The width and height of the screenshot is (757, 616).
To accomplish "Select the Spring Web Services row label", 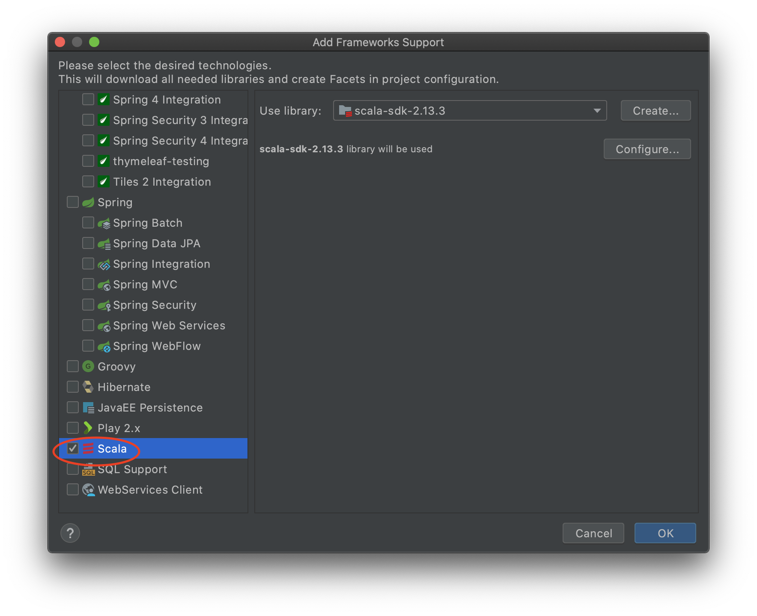I will (x=169, y=326).
